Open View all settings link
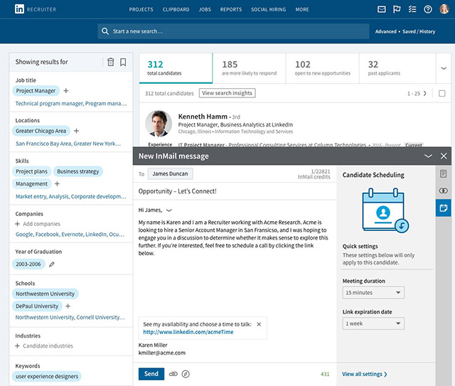Screen dimensions: 455x386 click(x=365, y=374)
